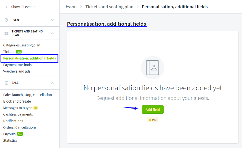This screenshot has width=242, height=148.
Task: Select Tickets and seating plan in the breadcrumb
Action: (x=109, y=6)
